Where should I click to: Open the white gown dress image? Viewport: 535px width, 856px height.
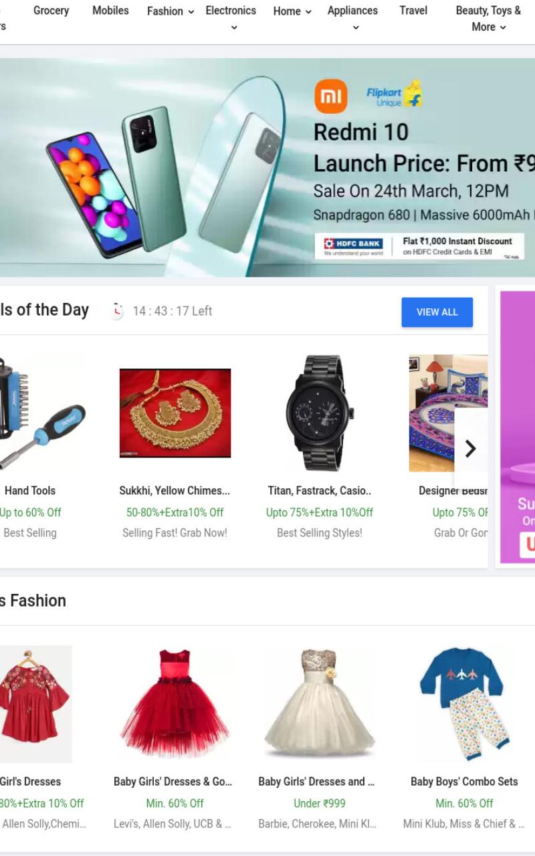click(x=320, y=702)
